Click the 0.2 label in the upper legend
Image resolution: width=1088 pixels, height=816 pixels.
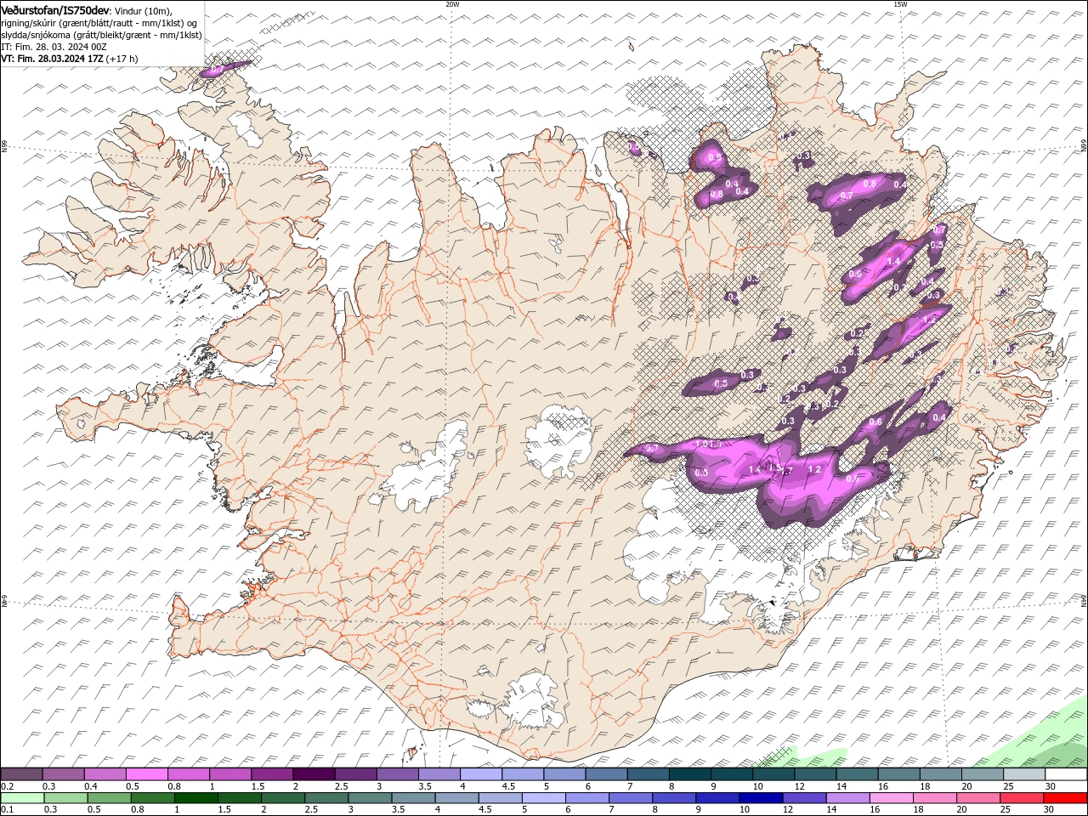(x=7, y=786)
